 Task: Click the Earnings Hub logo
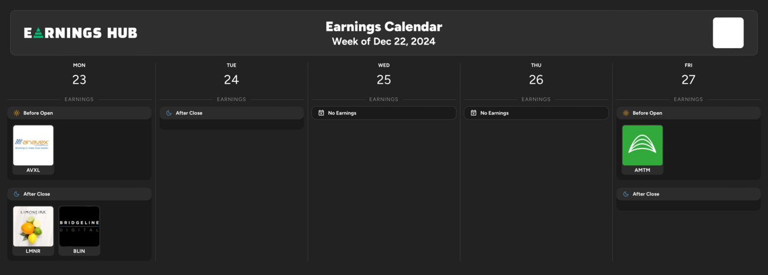click(81, 33)
